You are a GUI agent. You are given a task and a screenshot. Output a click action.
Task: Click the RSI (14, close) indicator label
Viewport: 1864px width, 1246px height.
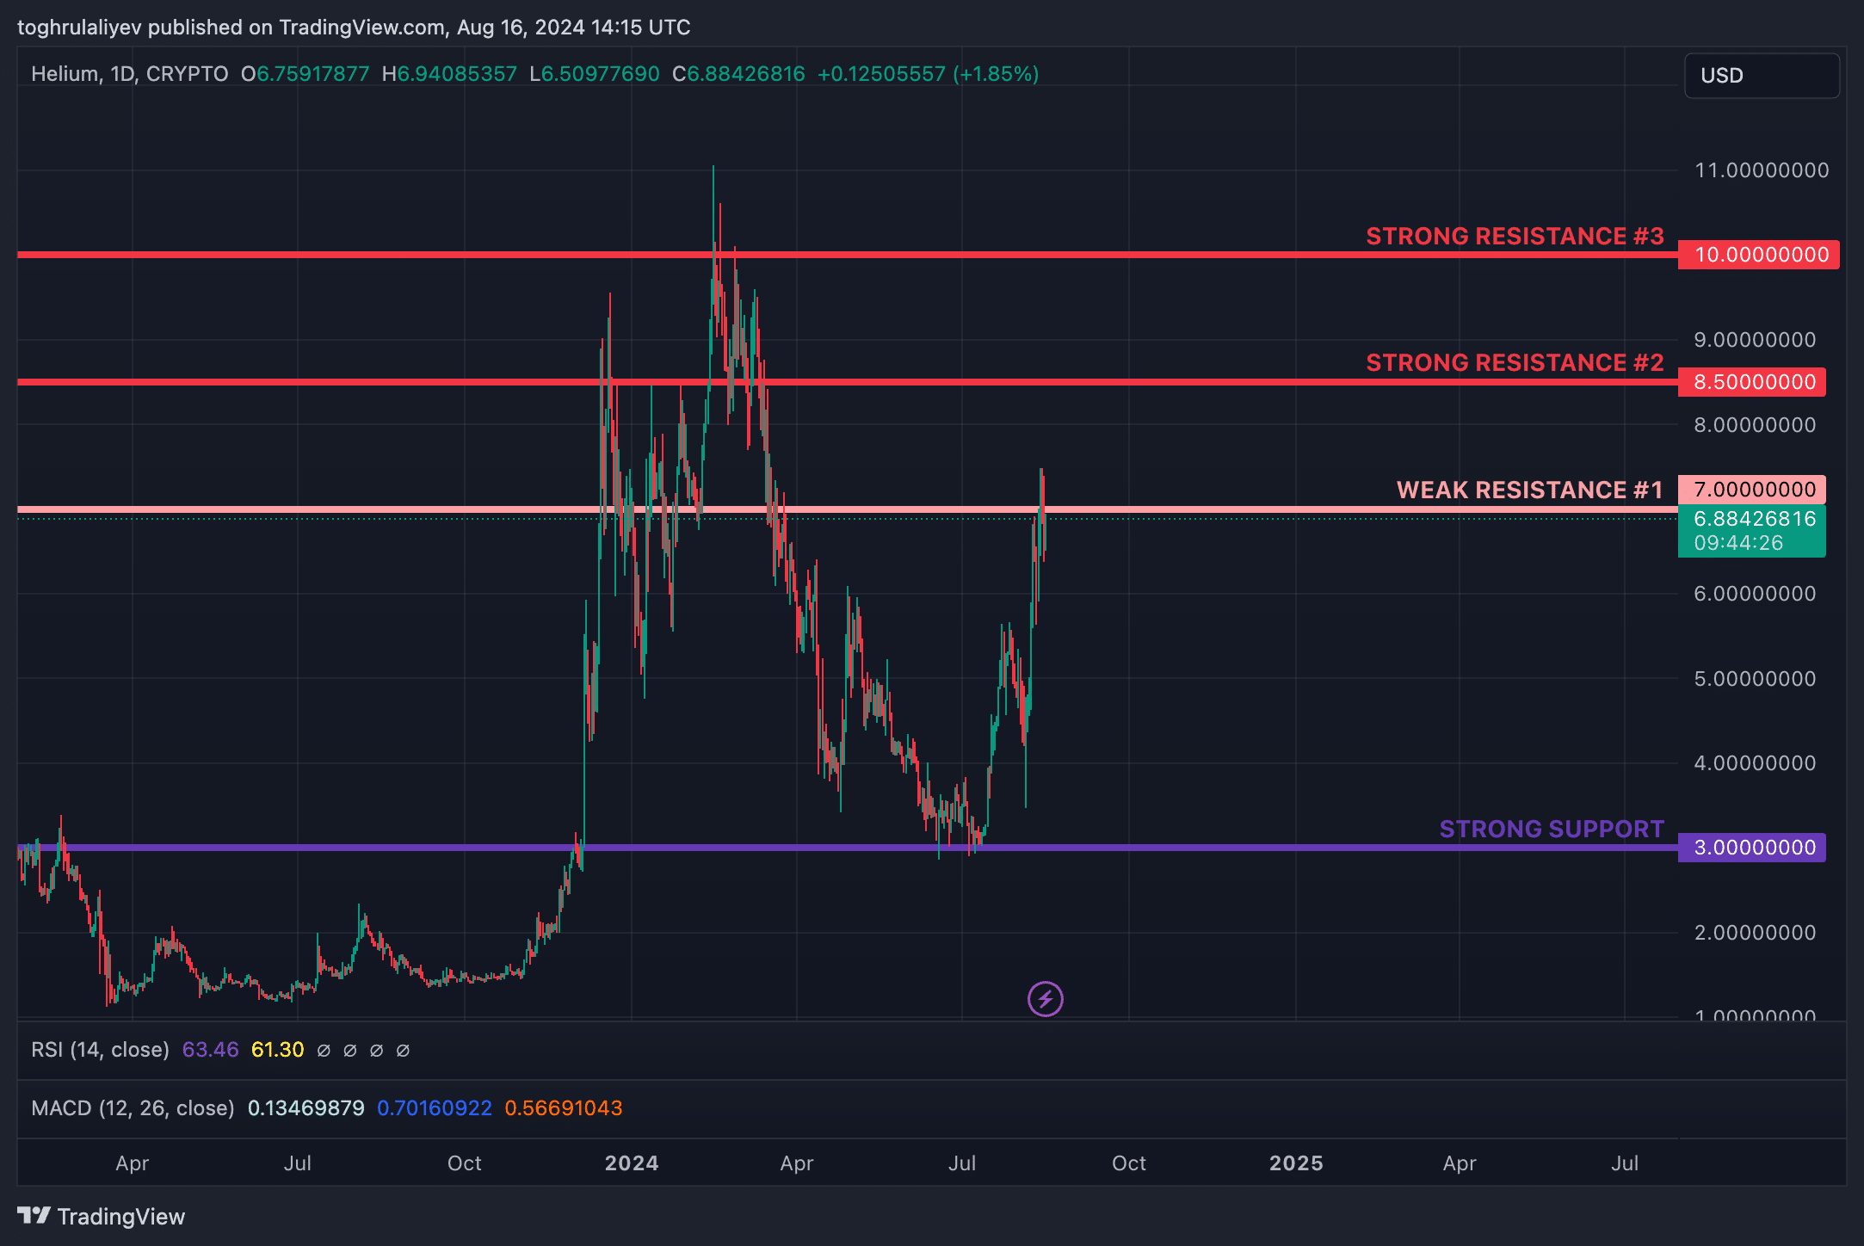coord(100,1050)
